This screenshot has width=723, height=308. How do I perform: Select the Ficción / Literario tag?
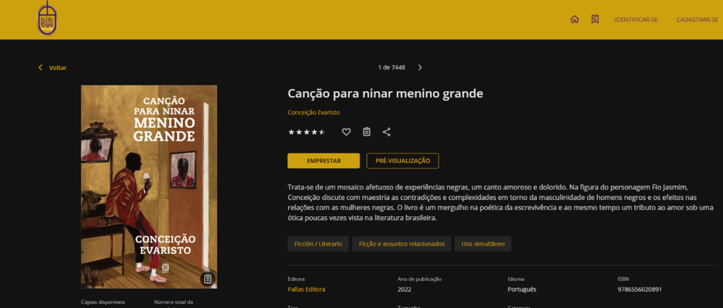(317, 244)
